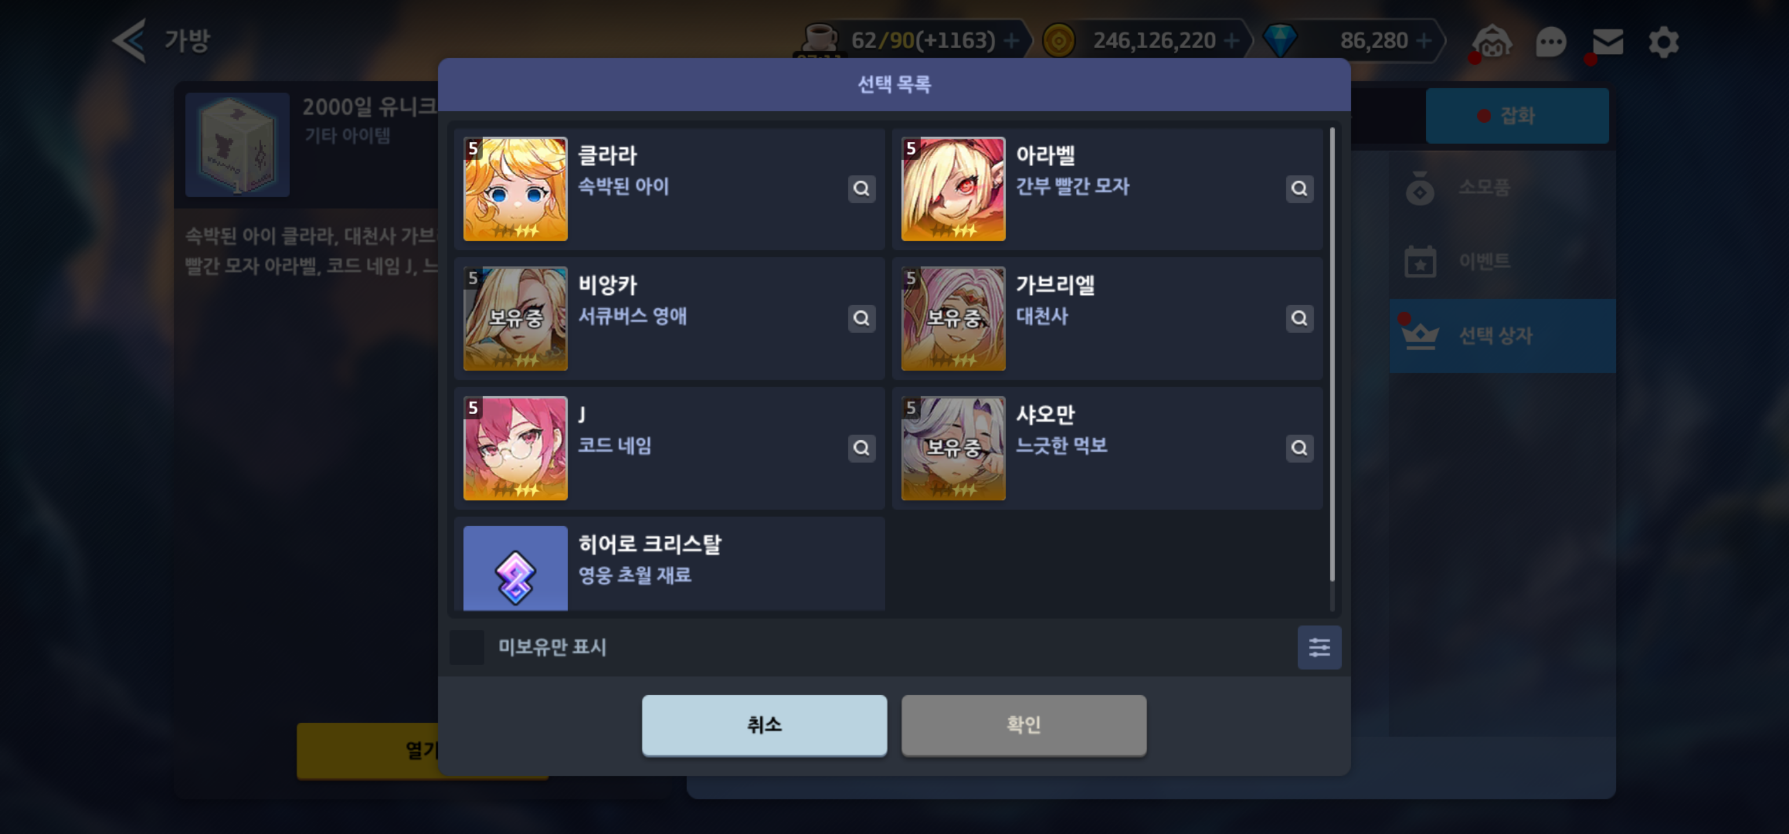The width and height of the screenshot is (1789, 834).
Task: Add more gold coins with plus
Action: click(1231, 41)
